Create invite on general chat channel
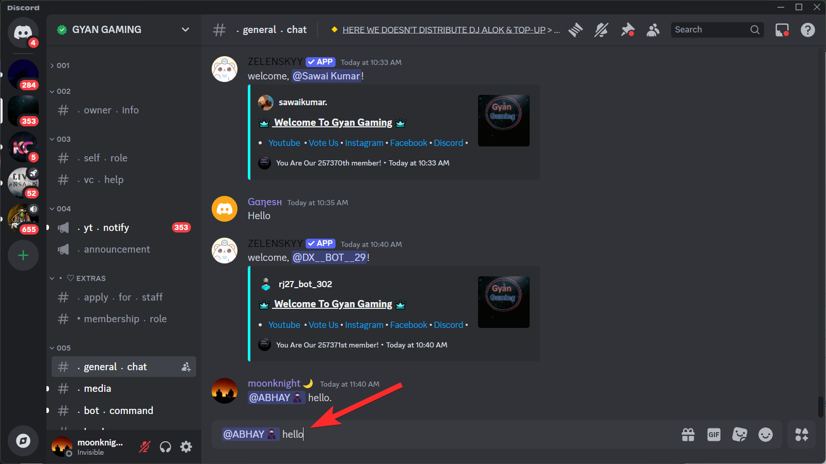This screenshot has width=826, height=464. click(x=186, y=367)
